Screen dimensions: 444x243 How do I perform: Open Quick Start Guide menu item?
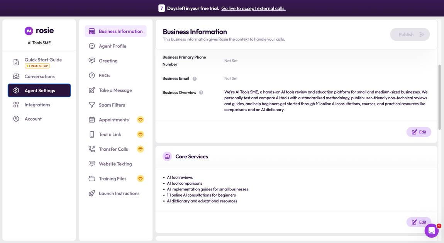click(39, 62)
